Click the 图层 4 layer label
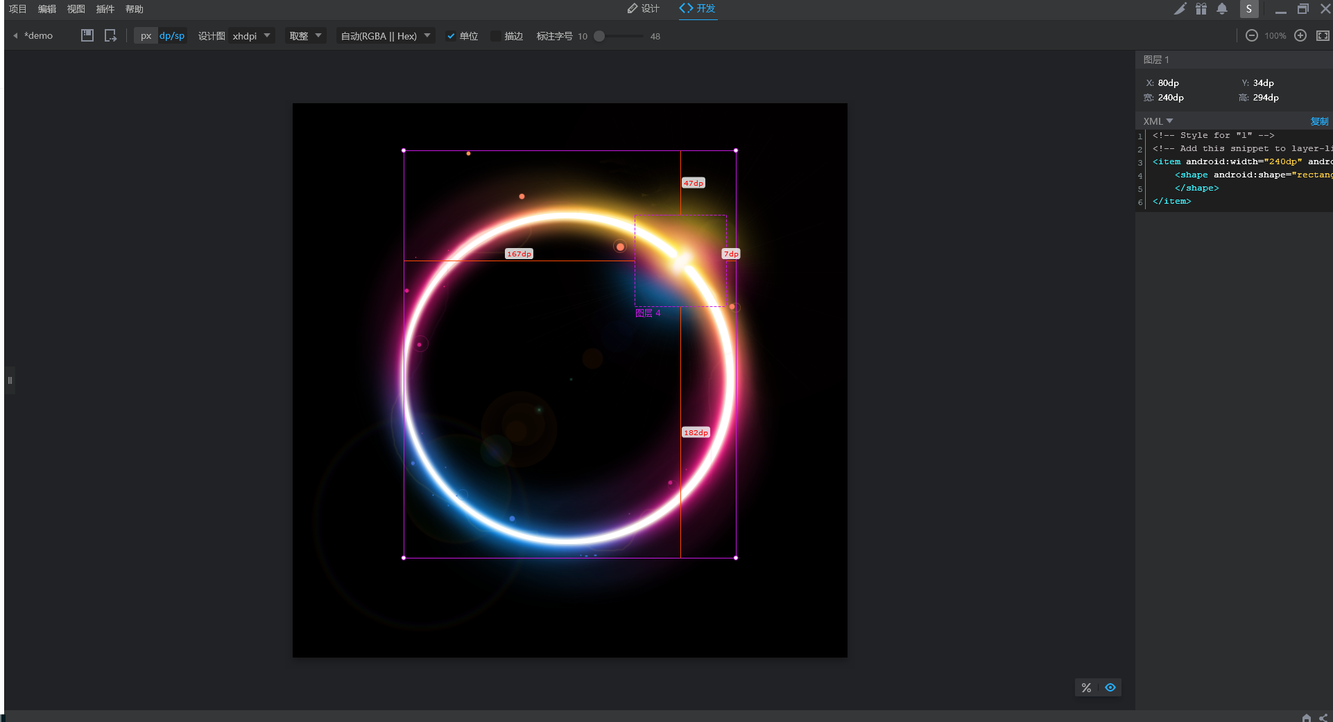Screen dimensions: 1333x722 pyautogui.click(x=648, y=313)
